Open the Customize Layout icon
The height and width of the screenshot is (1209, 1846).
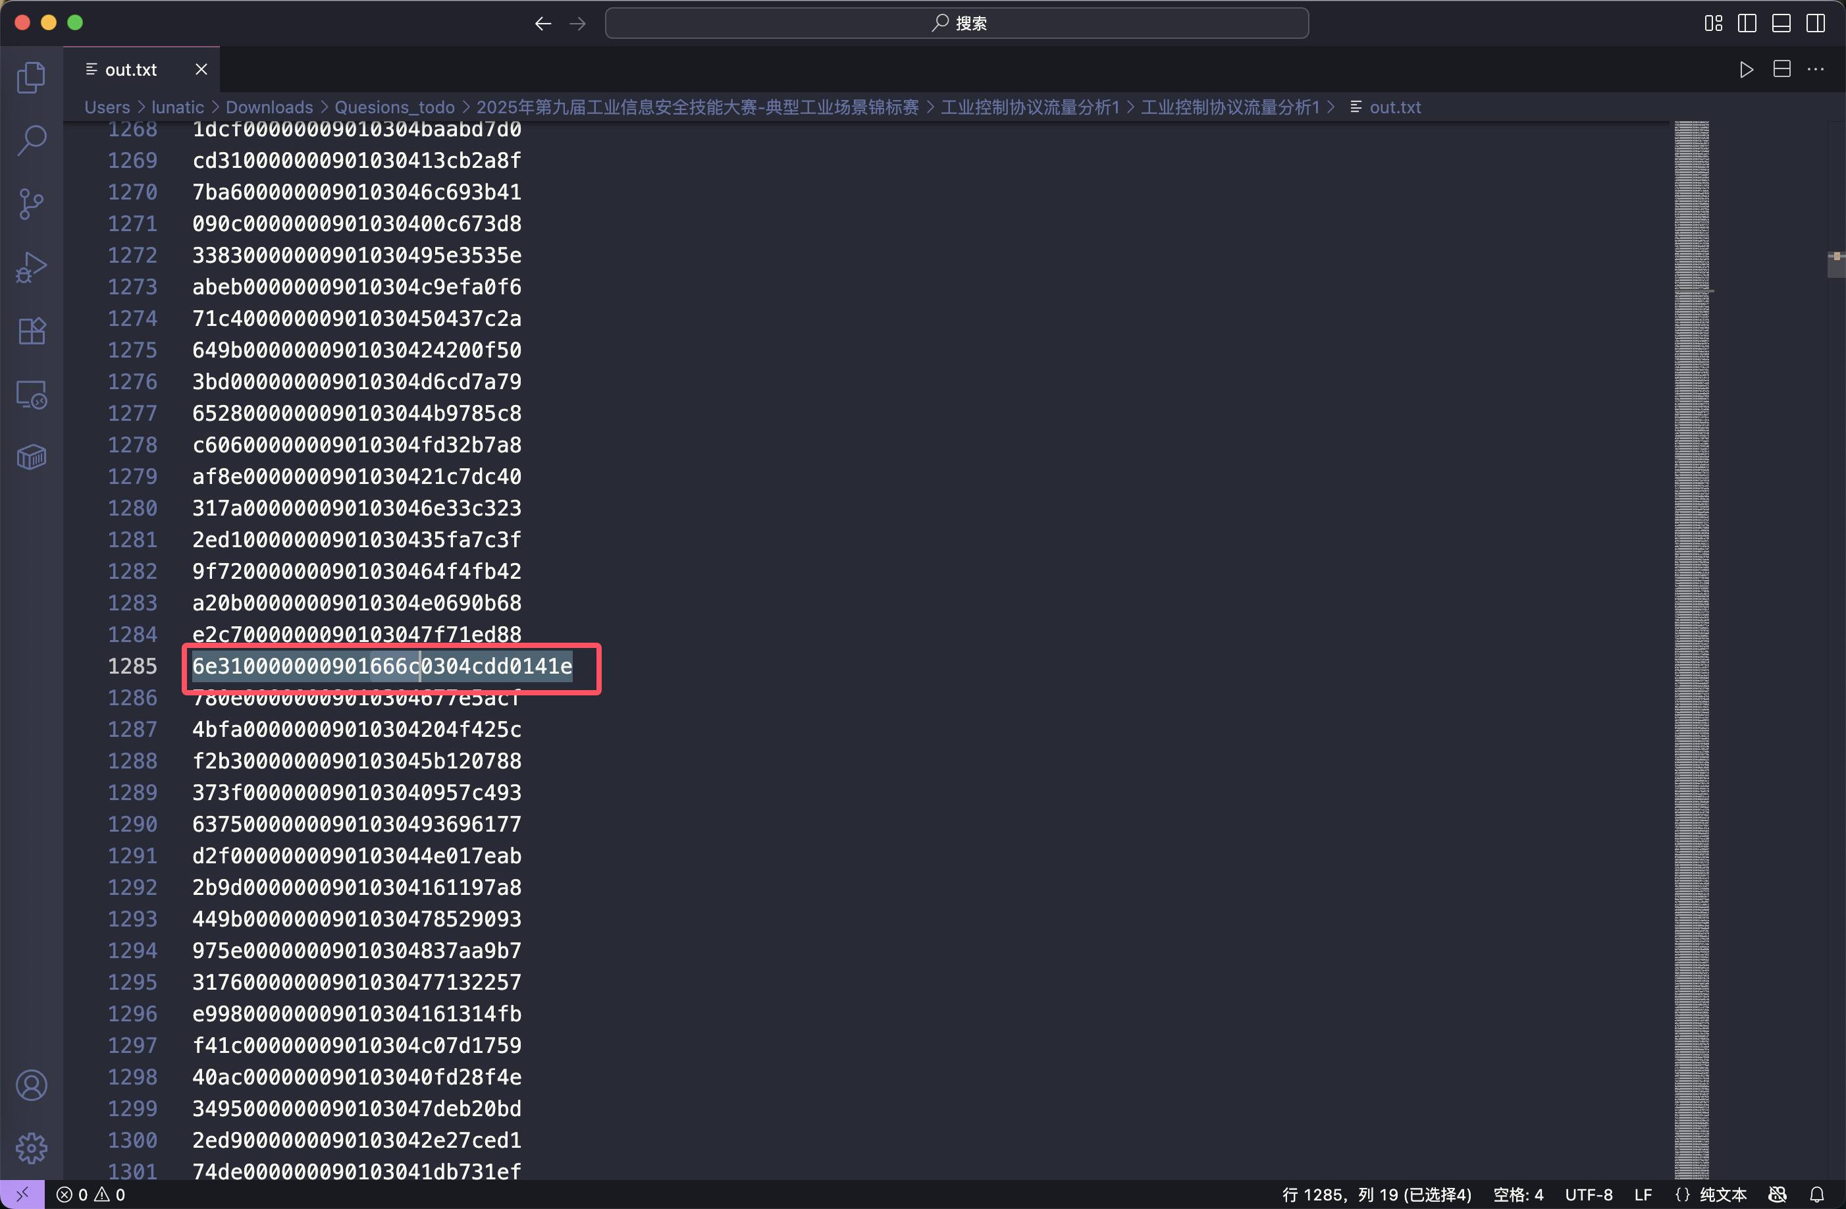[1714, 23]
